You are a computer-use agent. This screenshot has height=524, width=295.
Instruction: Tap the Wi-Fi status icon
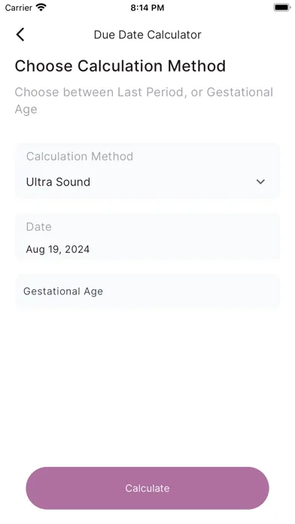pyautogui.click(x=41, y=8)
